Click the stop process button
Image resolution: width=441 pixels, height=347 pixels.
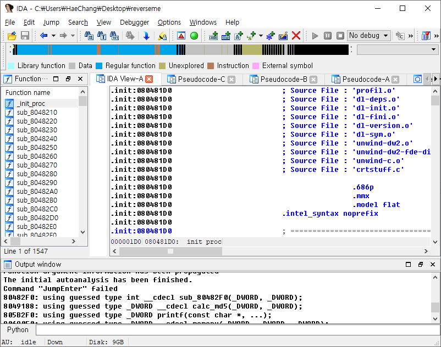[340, 36]
